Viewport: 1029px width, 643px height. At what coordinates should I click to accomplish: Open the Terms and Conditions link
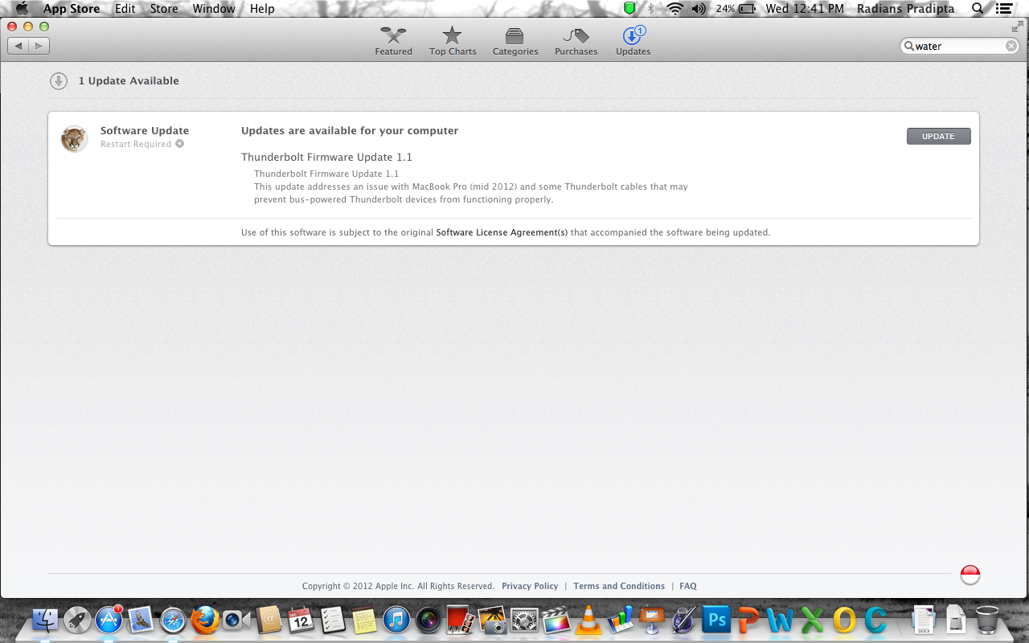(619, 586)
